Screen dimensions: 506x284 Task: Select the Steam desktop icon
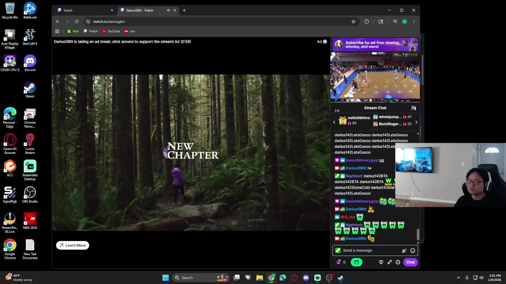click(30, 90)
